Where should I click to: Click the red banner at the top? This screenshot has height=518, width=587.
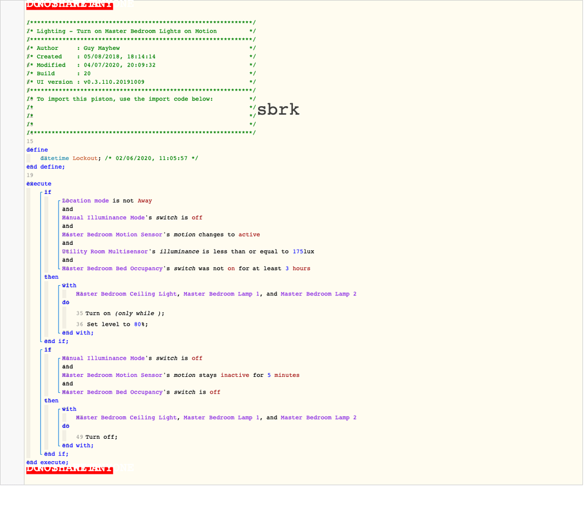click(x=69, y=5)
